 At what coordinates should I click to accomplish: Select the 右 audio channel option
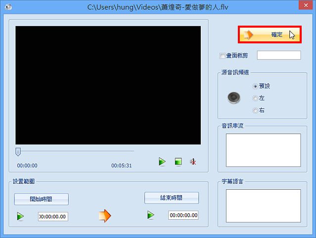pos(255,110)
